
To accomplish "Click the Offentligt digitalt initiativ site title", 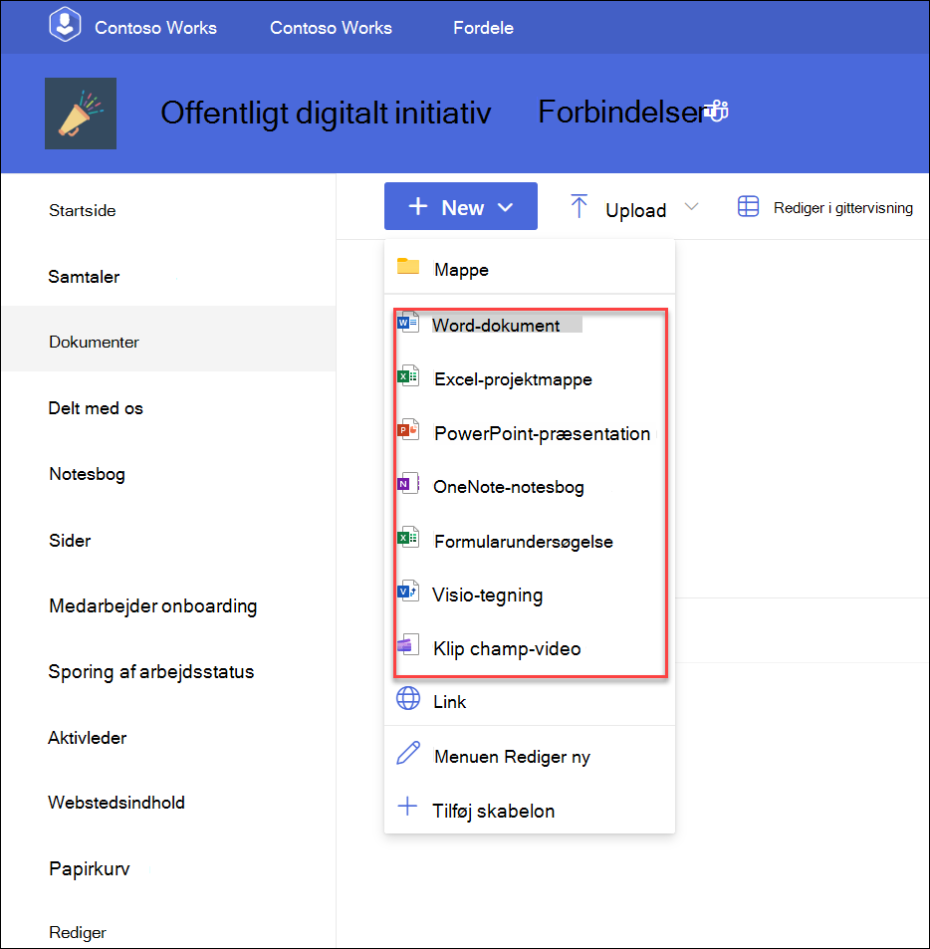I will 326,113.
